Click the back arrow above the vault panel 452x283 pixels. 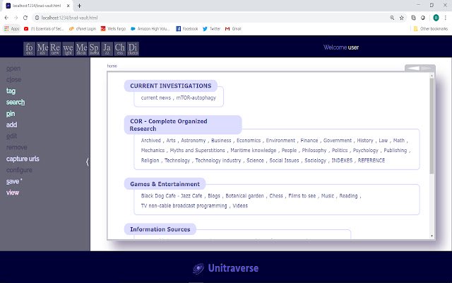click(x=413, y=68)
